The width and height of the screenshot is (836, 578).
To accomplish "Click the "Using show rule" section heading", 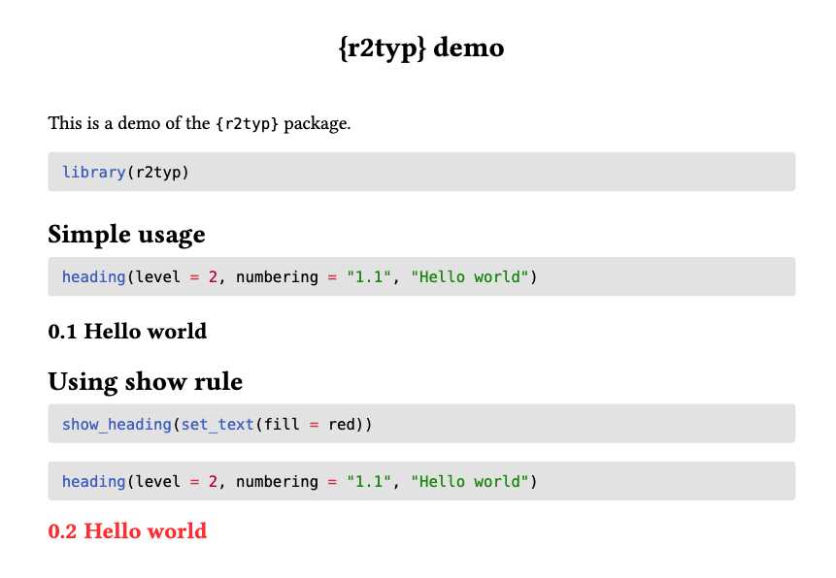I will 145,381.
